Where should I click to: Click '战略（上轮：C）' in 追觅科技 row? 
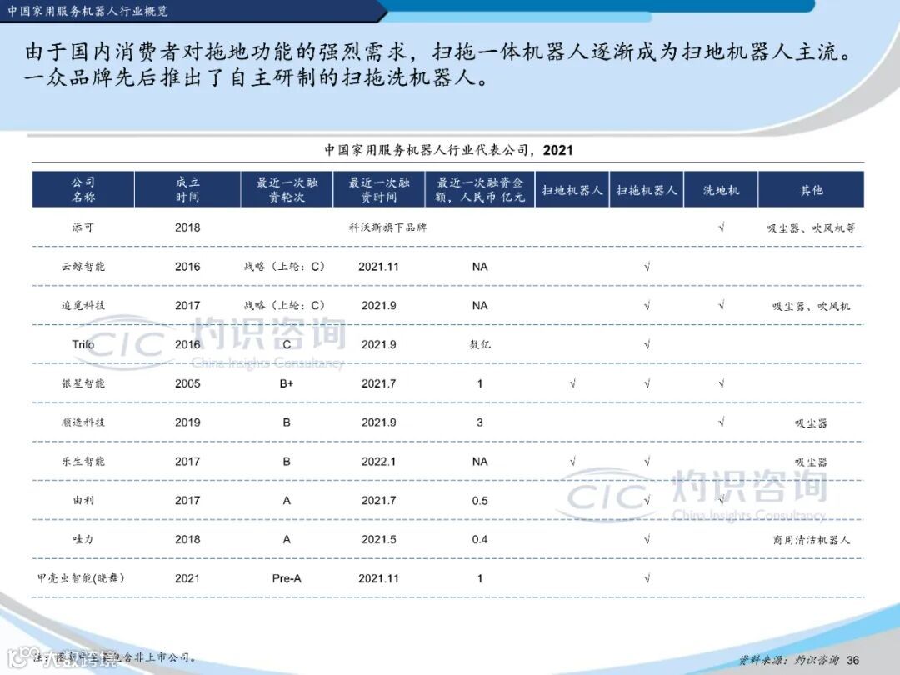(x=284, y=305)
